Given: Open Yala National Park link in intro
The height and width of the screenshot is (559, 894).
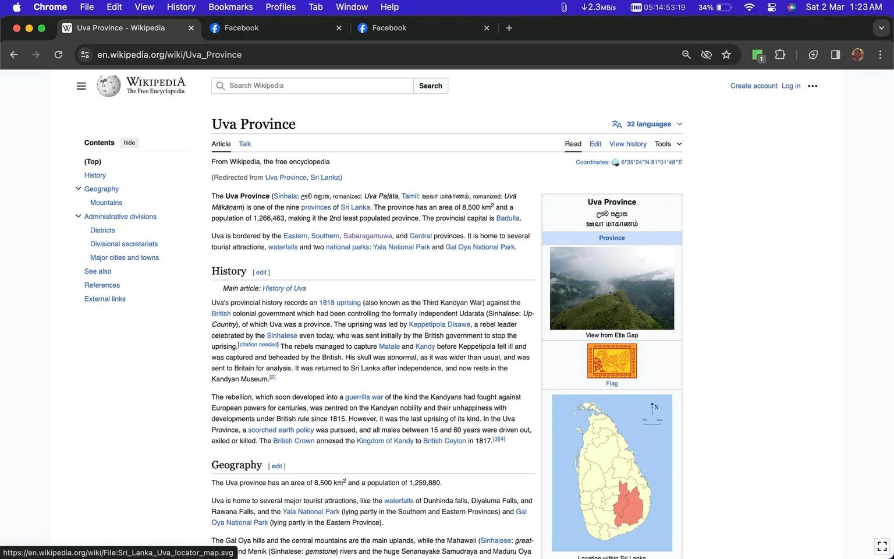Looking at the screenshot, I should coord(401,247).
